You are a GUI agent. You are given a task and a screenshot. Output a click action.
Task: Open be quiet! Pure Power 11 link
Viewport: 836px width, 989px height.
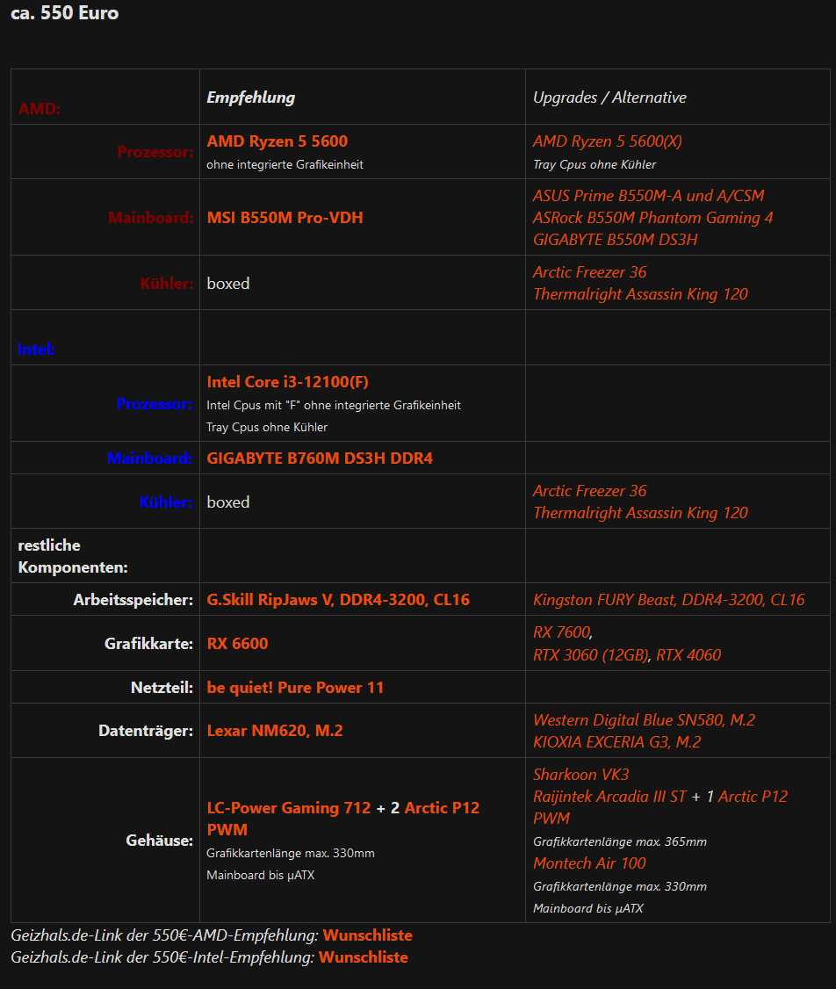tap(295, 688)
